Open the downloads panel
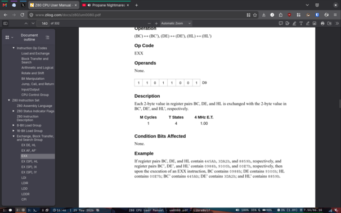The image size is (341, 213). pyautogui.click(x=264, y=15)
